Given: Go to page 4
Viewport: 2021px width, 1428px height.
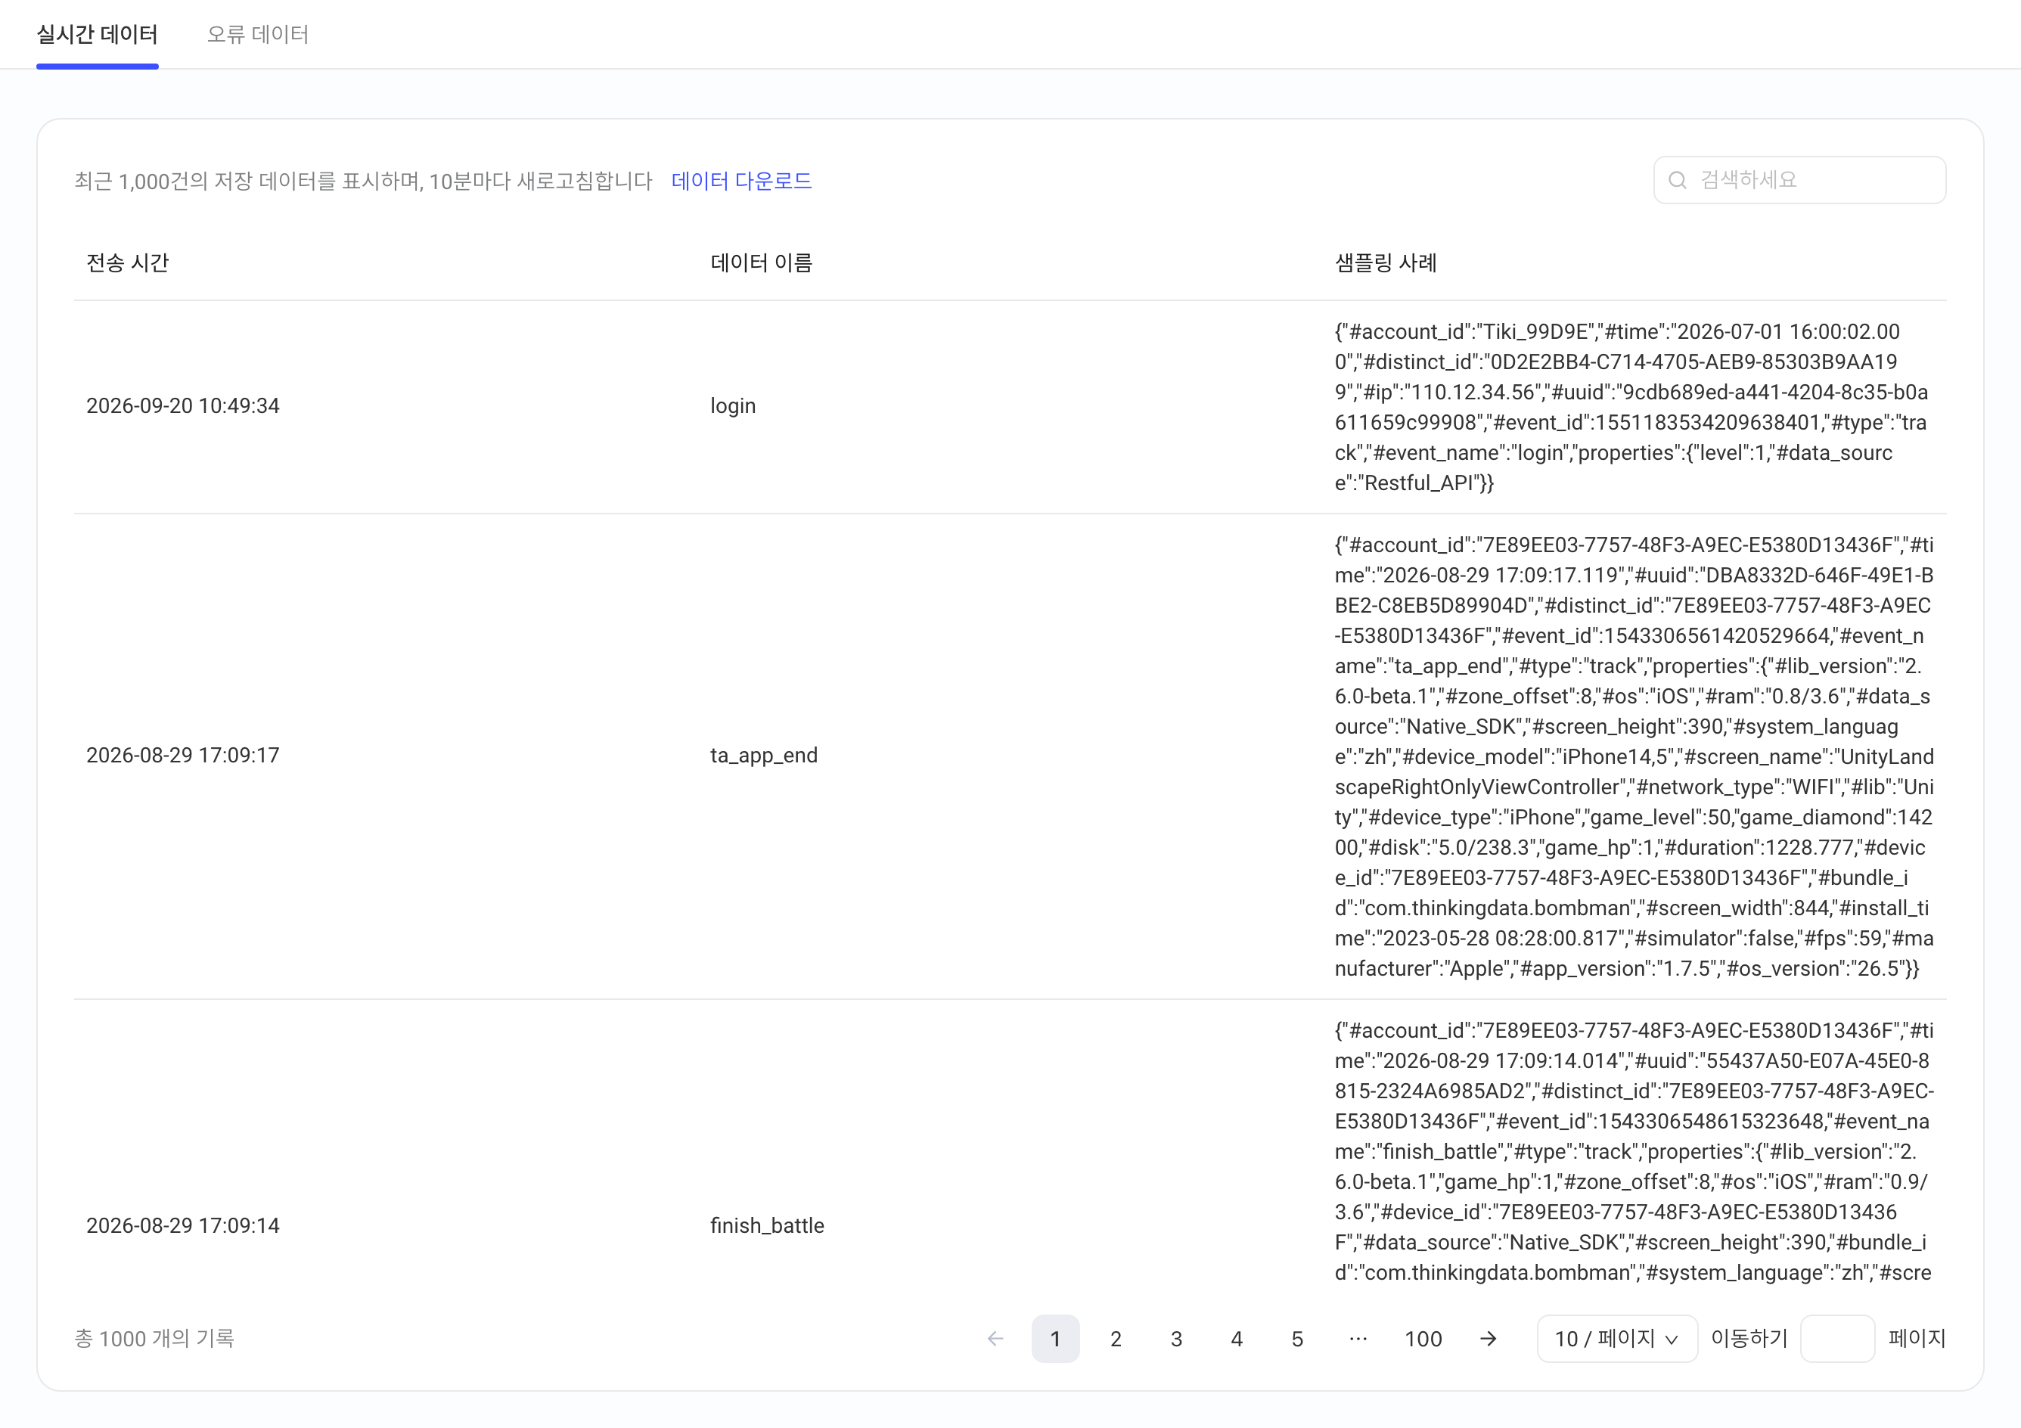Looking at the screenshot, I should (1237, 1338).
